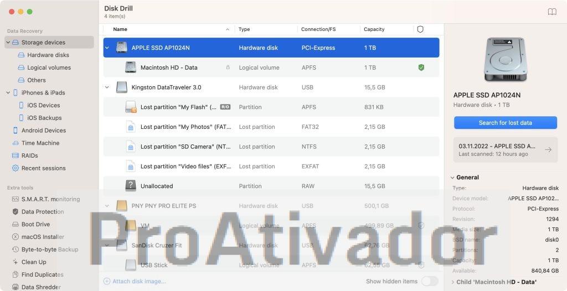Screen dimensions: 567x291
Task: Click the S.M.A.R.T. monitoring icon
Action: point(15,199)
